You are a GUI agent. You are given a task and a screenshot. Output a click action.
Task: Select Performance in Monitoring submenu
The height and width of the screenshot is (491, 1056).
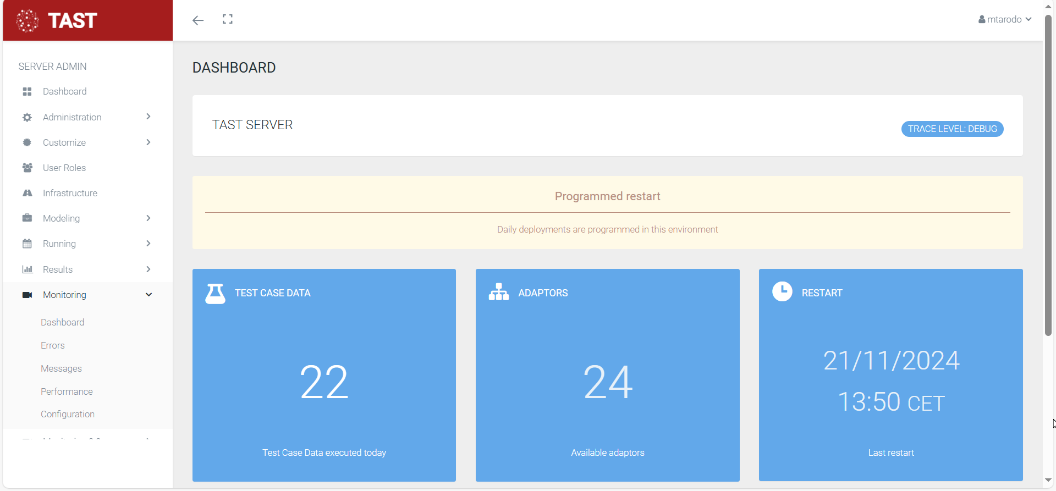click(x=67, y=391)
